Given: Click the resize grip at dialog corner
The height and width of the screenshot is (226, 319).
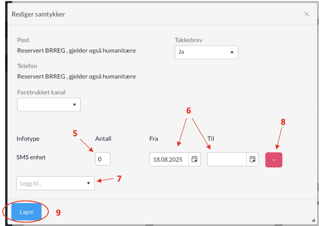Looking at the screenshot, I should click(313, 220).
